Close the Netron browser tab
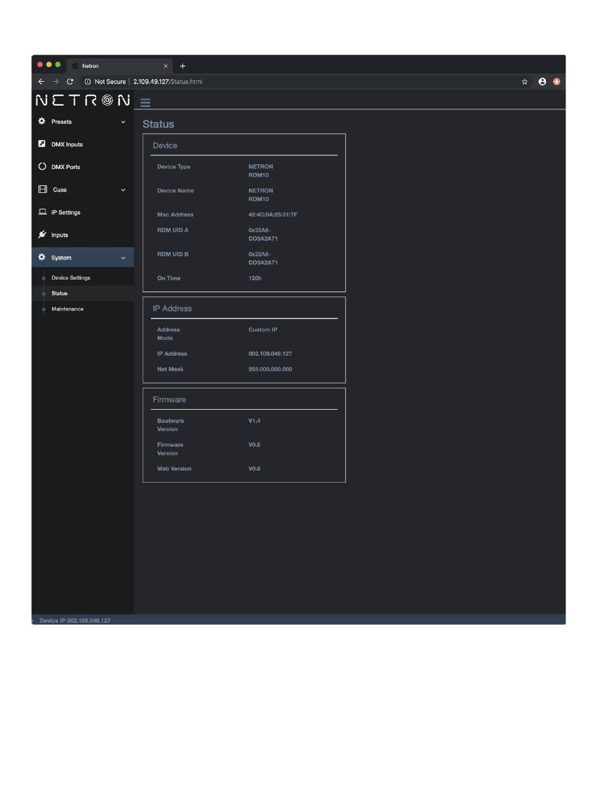Image resolution: width=597 pixels, height=788 pixels. [x=166, y=66]
